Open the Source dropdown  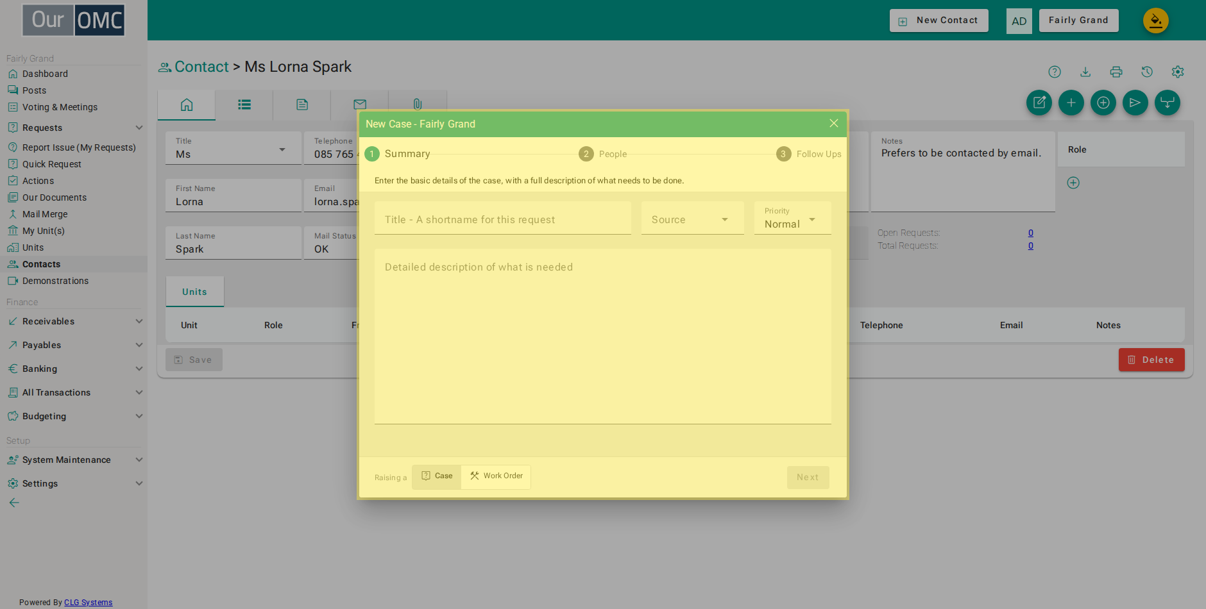click(x=693, y=218)
